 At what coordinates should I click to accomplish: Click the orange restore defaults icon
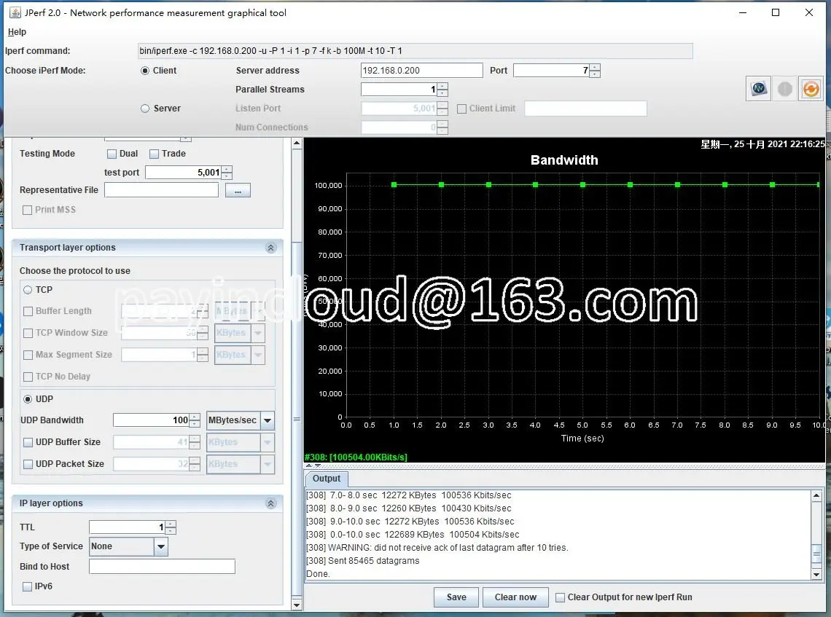pyautogui.click(x=811, y=88)
